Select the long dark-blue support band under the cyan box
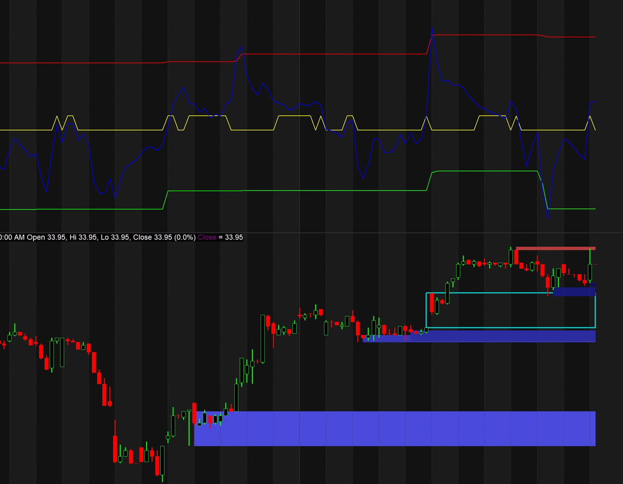 pyautogui.click(x=479, y=336)
